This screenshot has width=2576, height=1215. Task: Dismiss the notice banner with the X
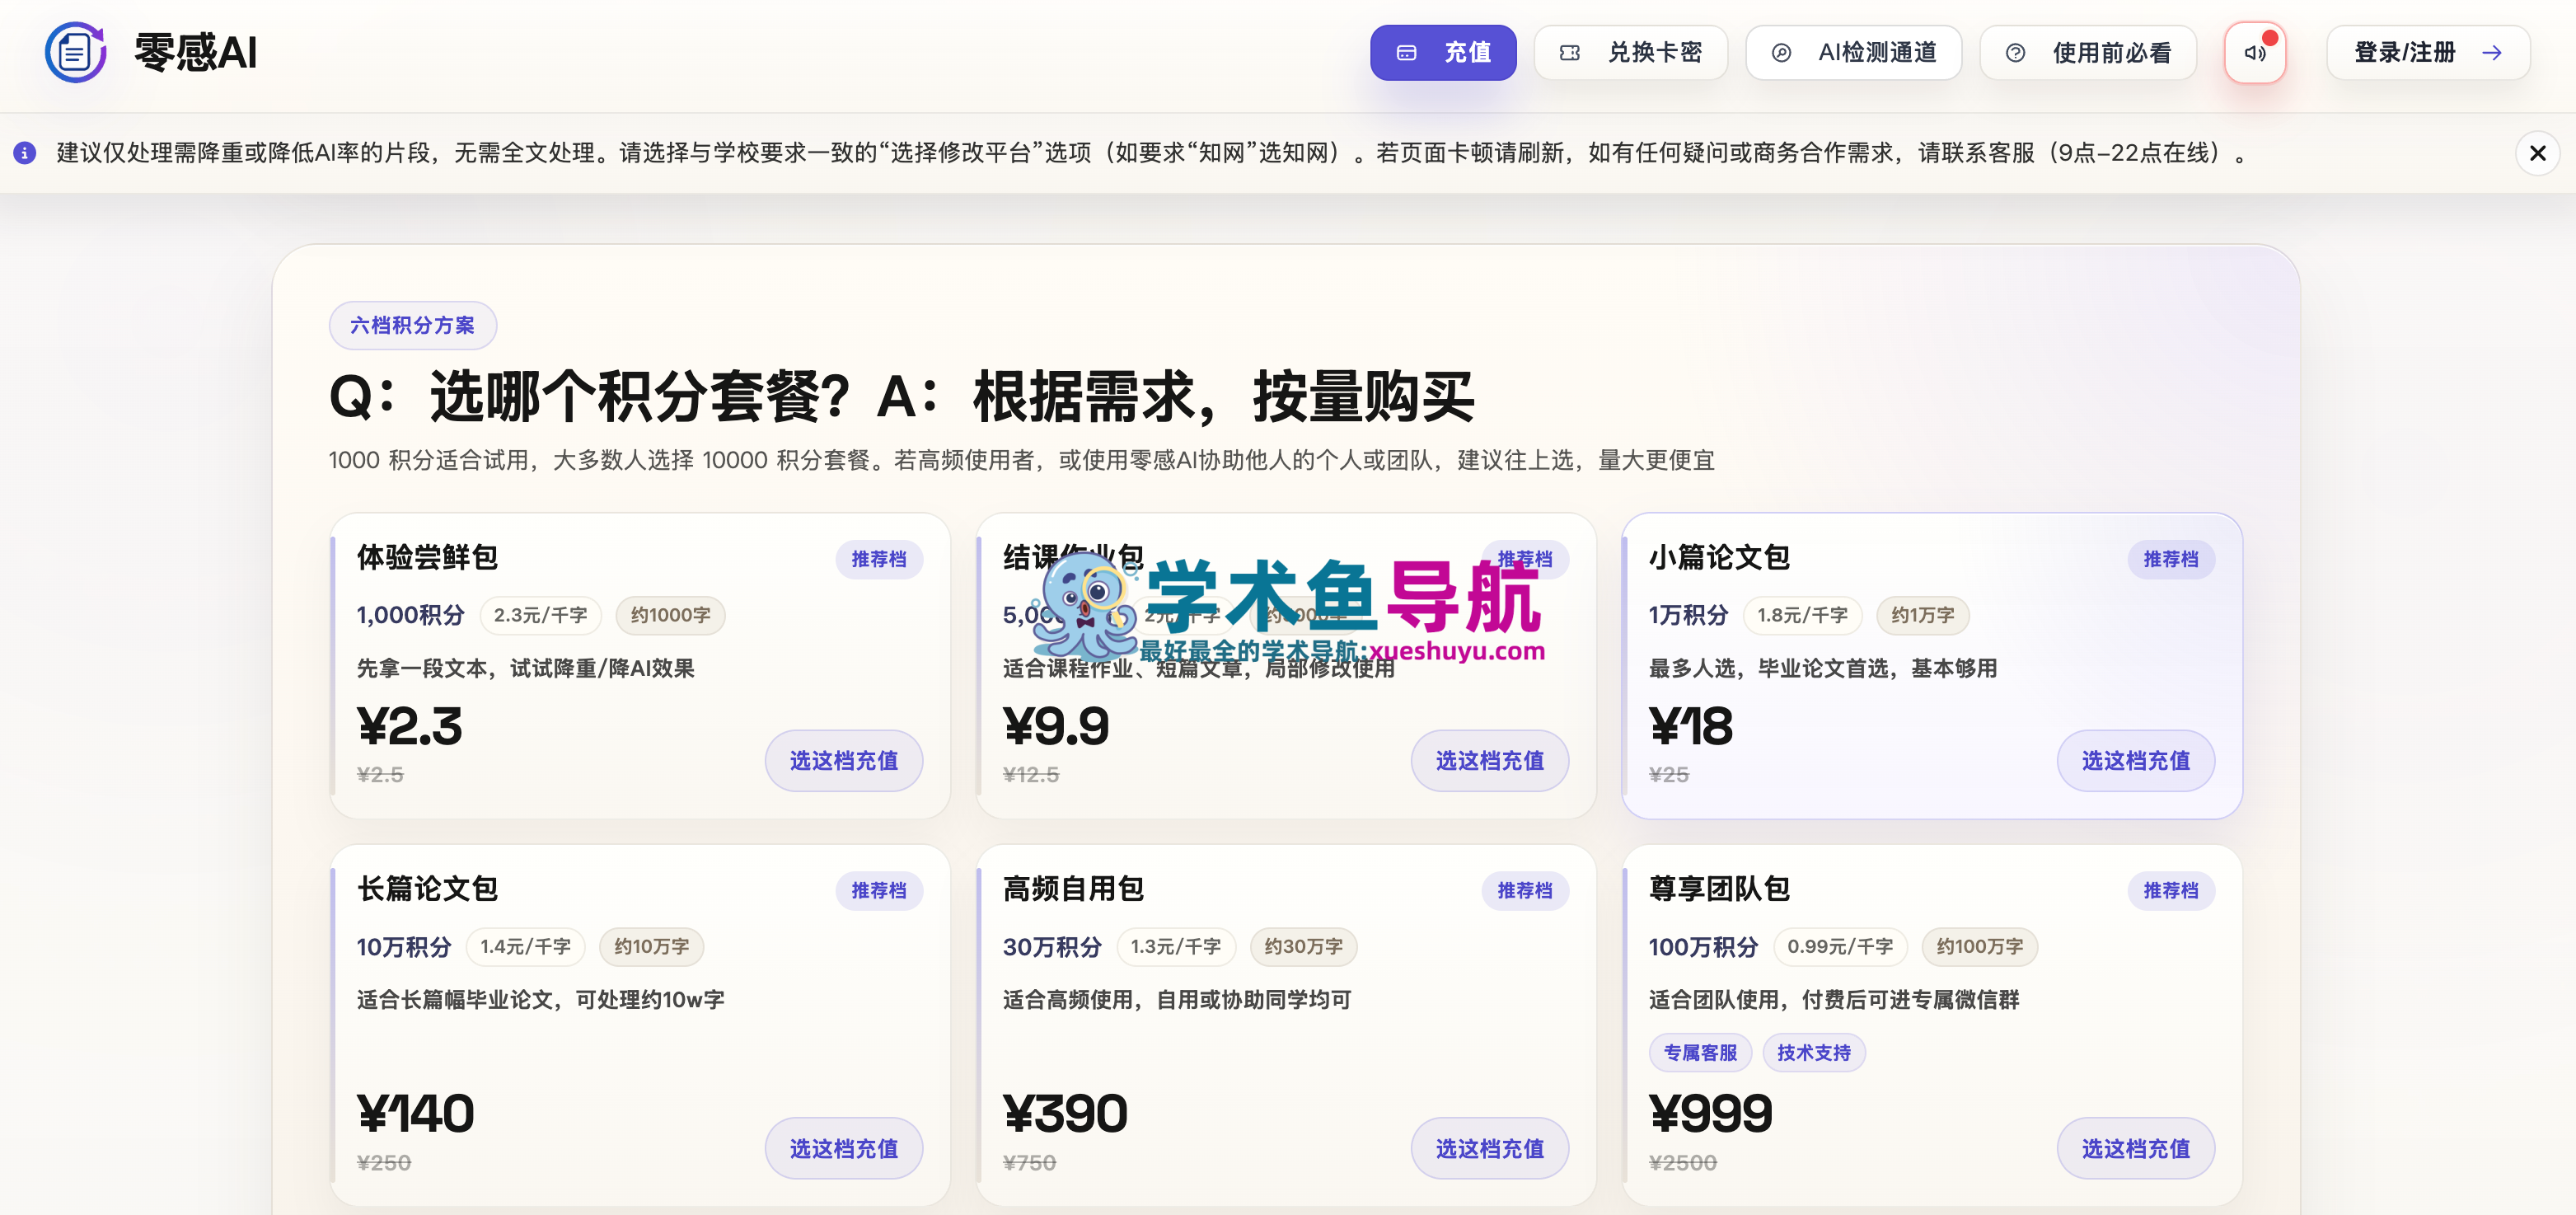point(2537,153)
